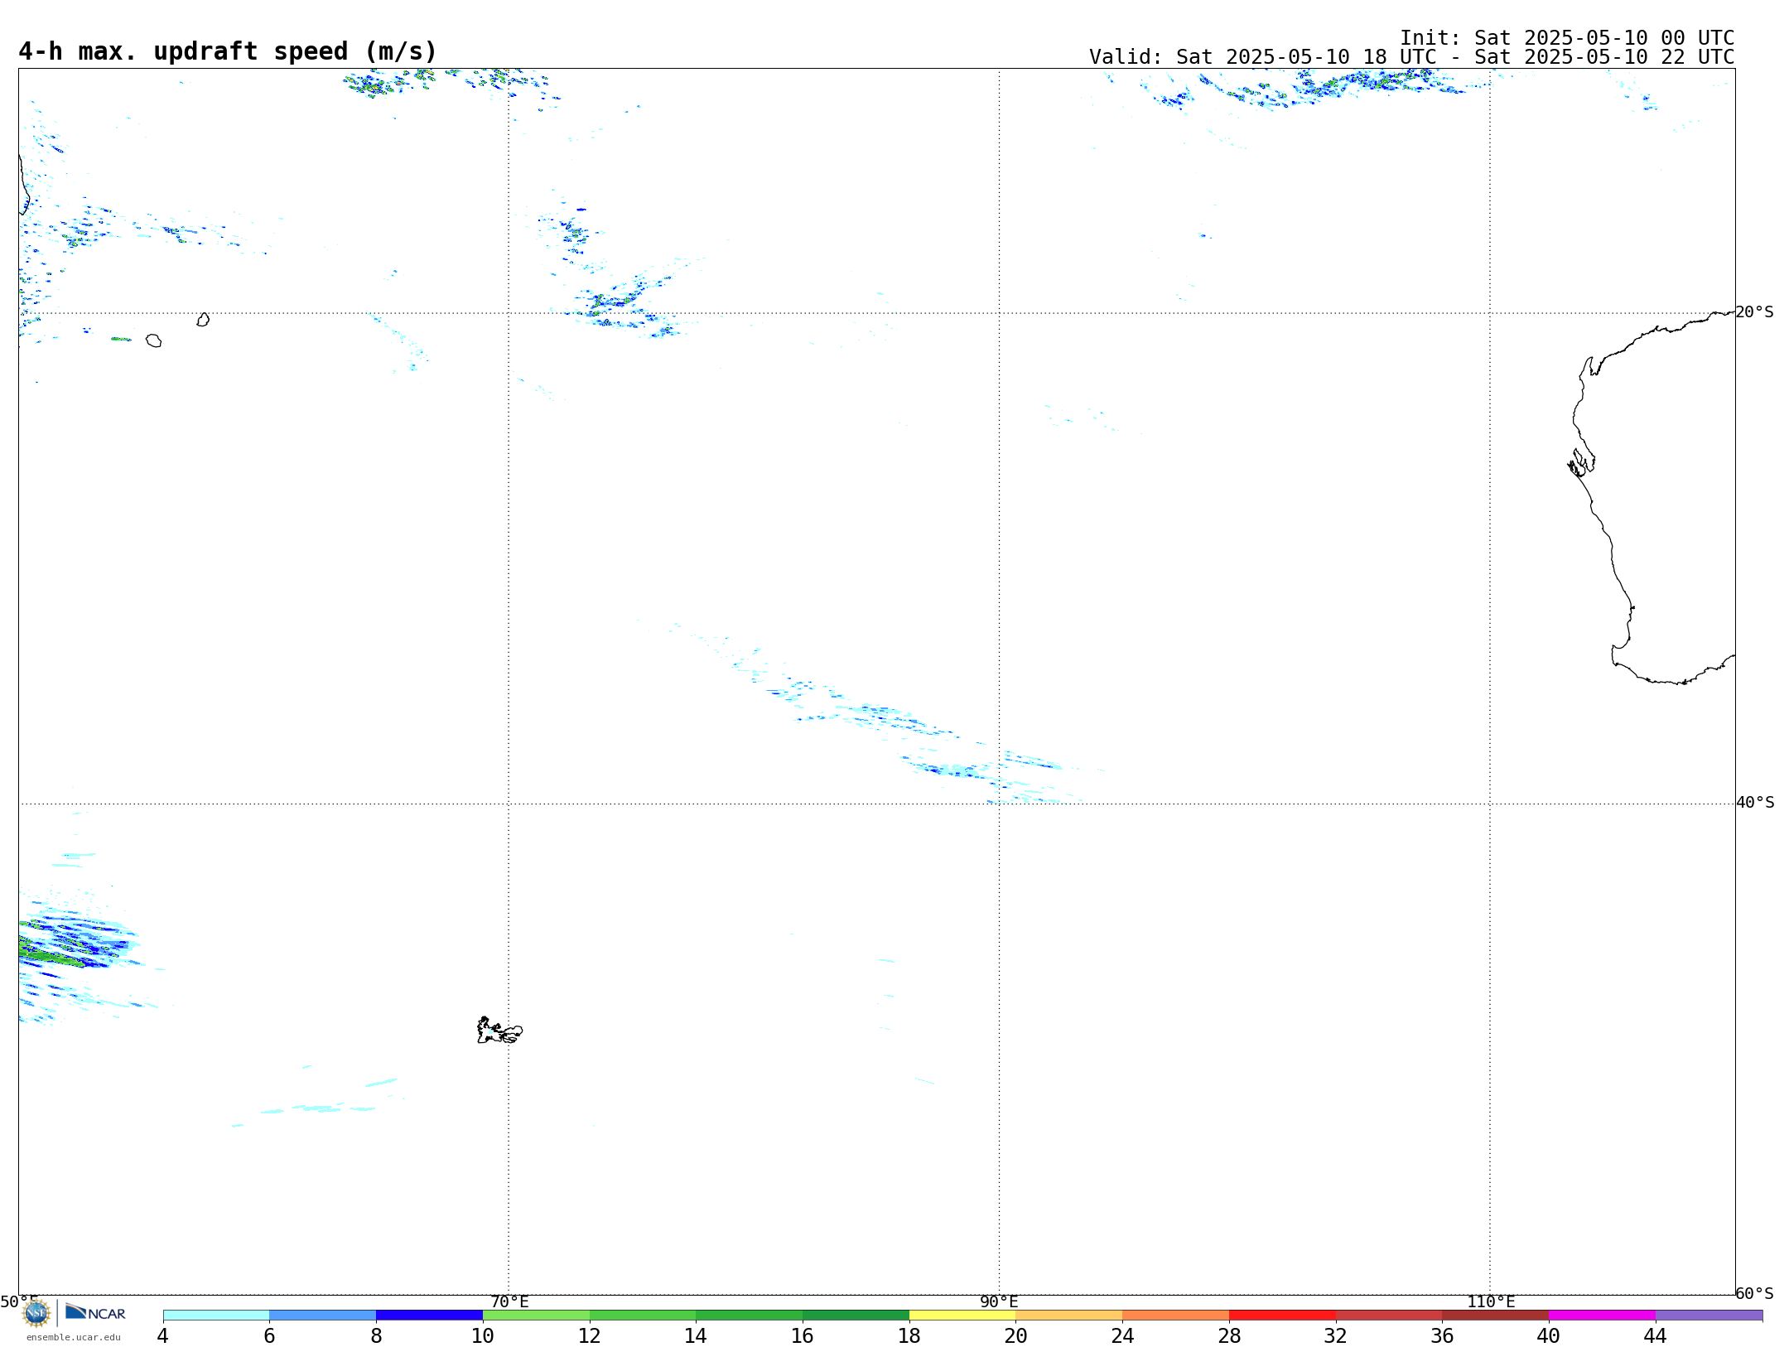Image resolution: width=1789 pixels, height=1347 pixels.
Task: Pick the light green 10–12 colorbar swatch
Action: 536,1315
